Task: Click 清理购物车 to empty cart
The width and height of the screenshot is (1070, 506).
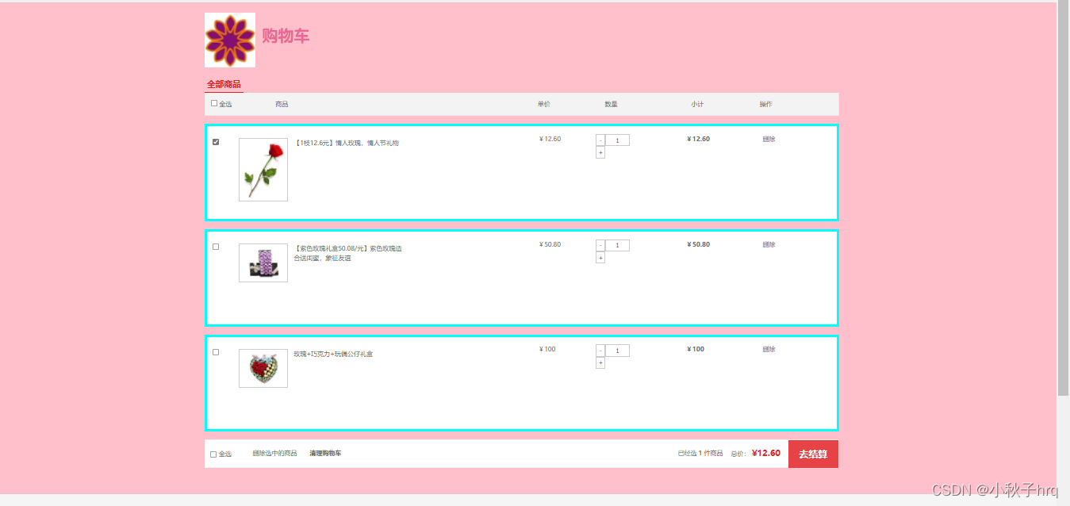Action: (325, 454)
